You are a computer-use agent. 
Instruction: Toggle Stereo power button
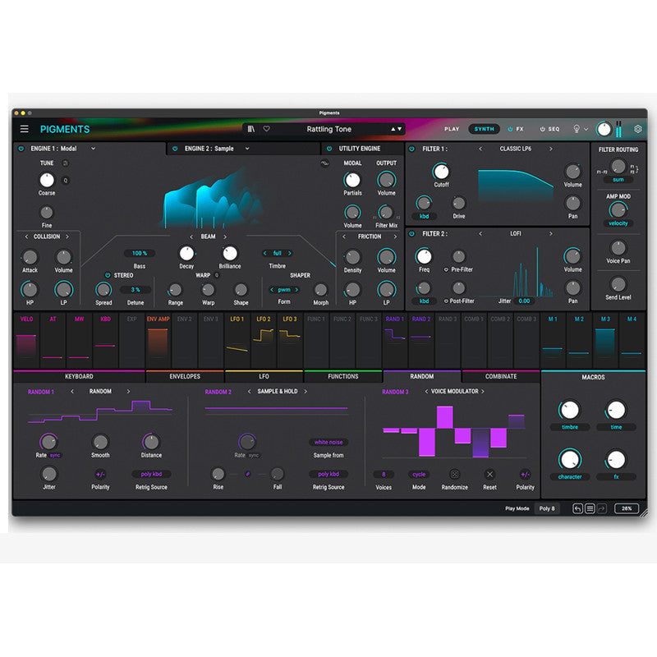[108, 275]
